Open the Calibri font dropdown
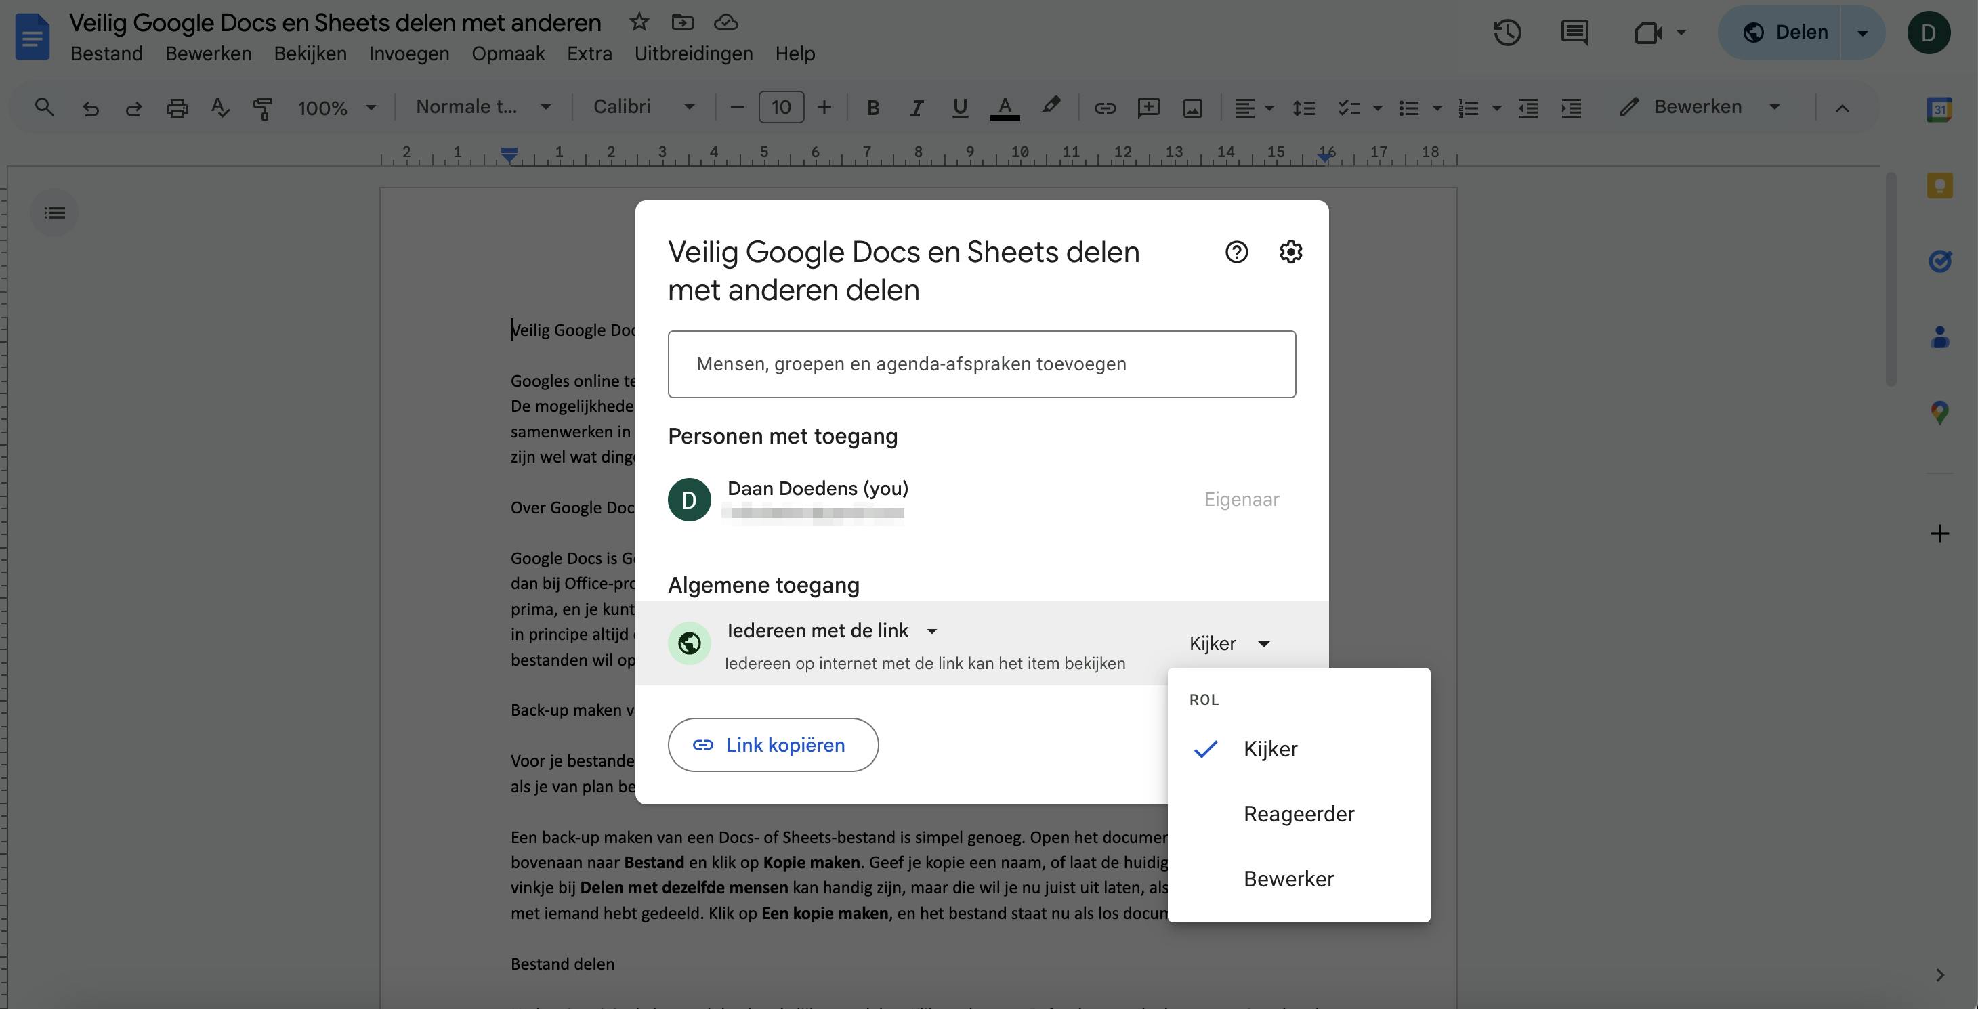Viewport: 1978px width, 1009px height. pyautogui.click(x=644, y=107)
